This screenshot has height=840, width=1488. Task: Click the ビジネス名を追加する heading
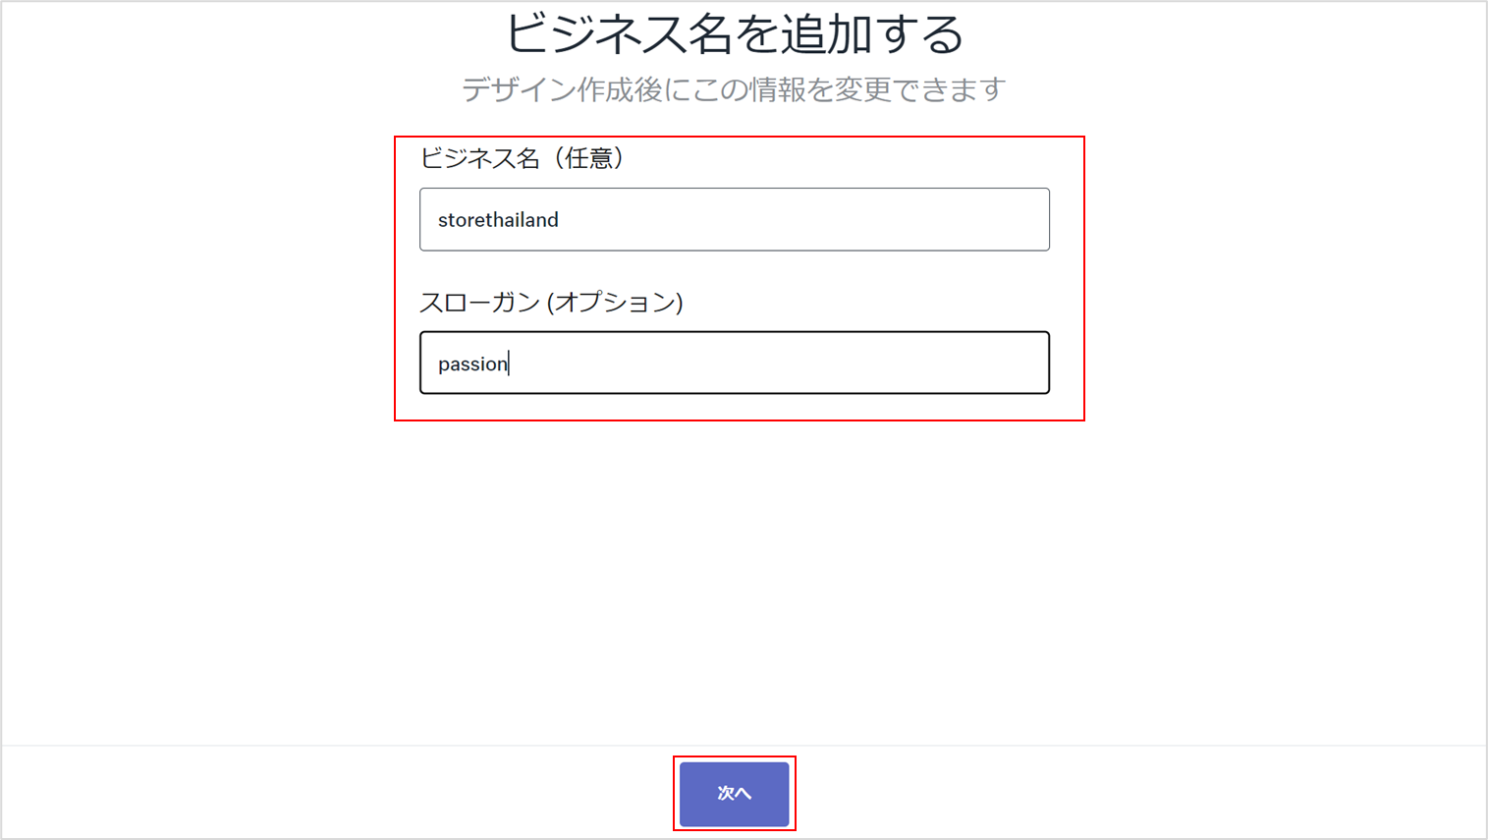[734, 33]
